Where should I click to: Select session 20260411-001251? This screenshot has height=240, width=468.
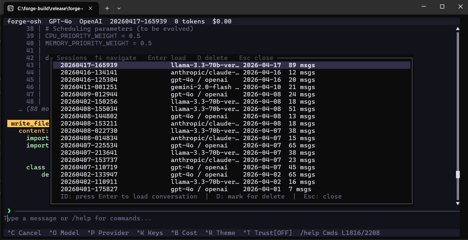pyautogui.click(x=231, y=87)
